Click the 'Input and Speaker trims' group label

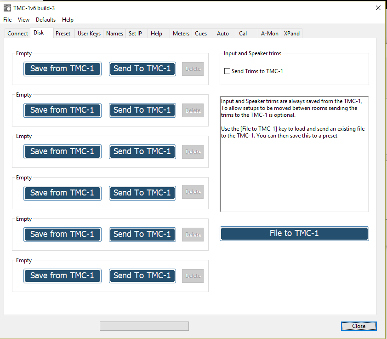click(252, 53)
